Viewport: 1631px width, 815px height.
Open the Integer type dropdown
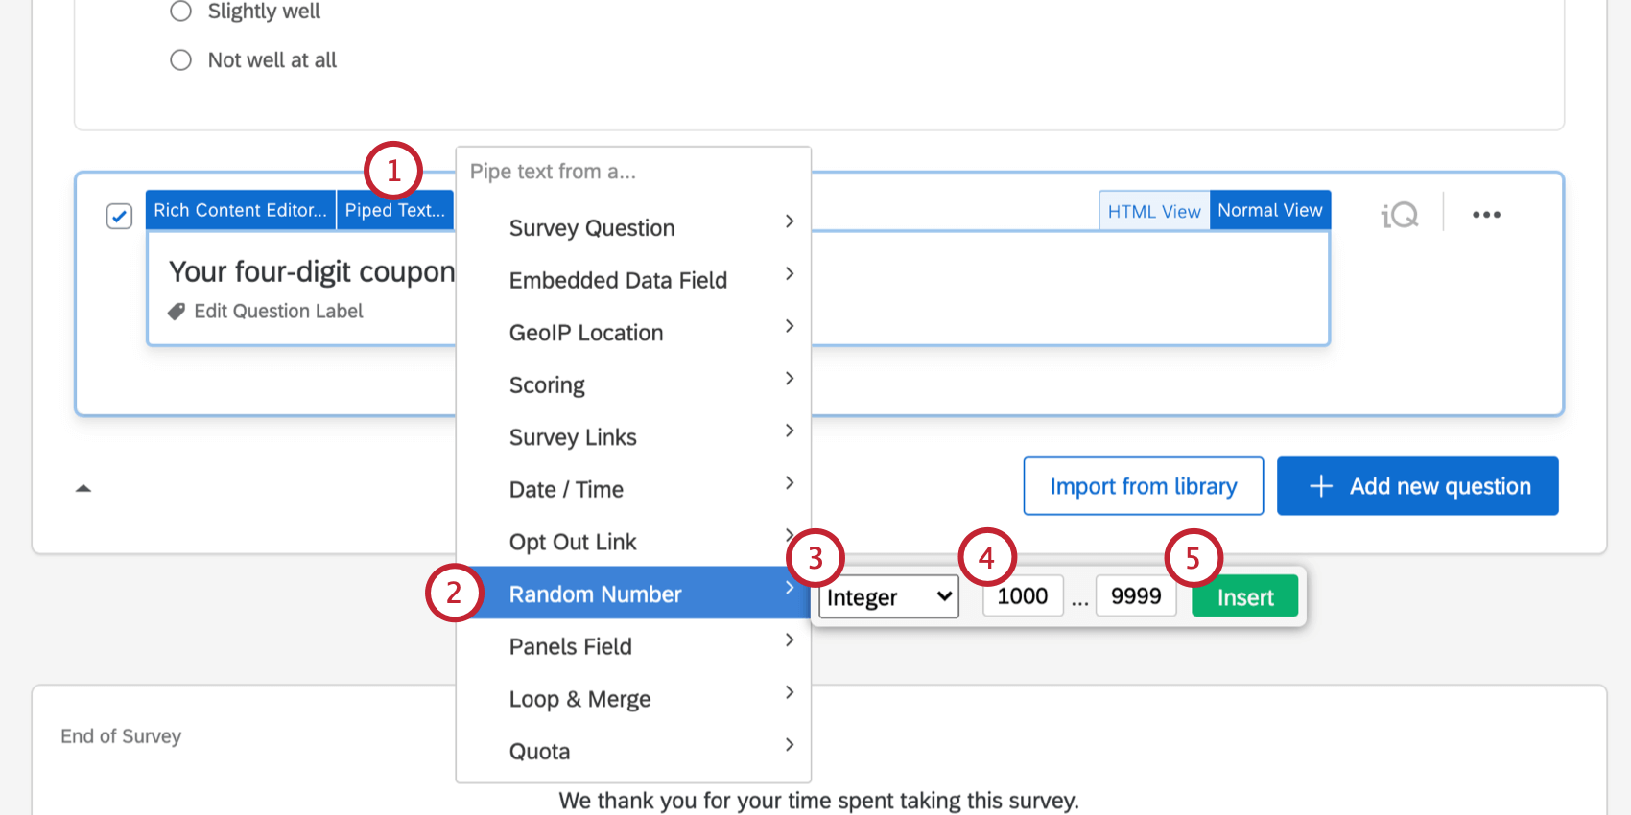pyautogui.click(x=888, y=597)
